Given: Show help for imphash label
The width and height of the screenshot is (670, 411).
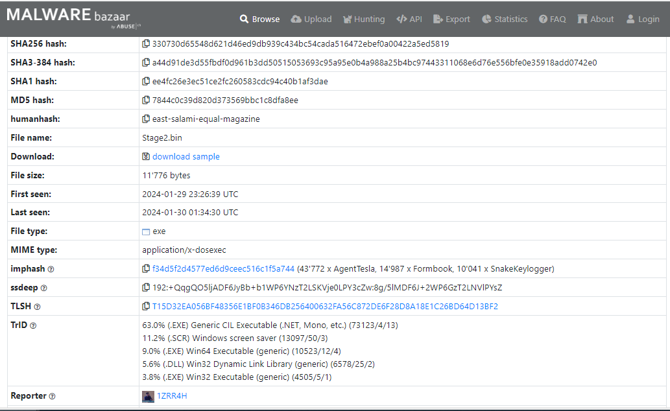Looking at the screenshot, I should point(51,269).
